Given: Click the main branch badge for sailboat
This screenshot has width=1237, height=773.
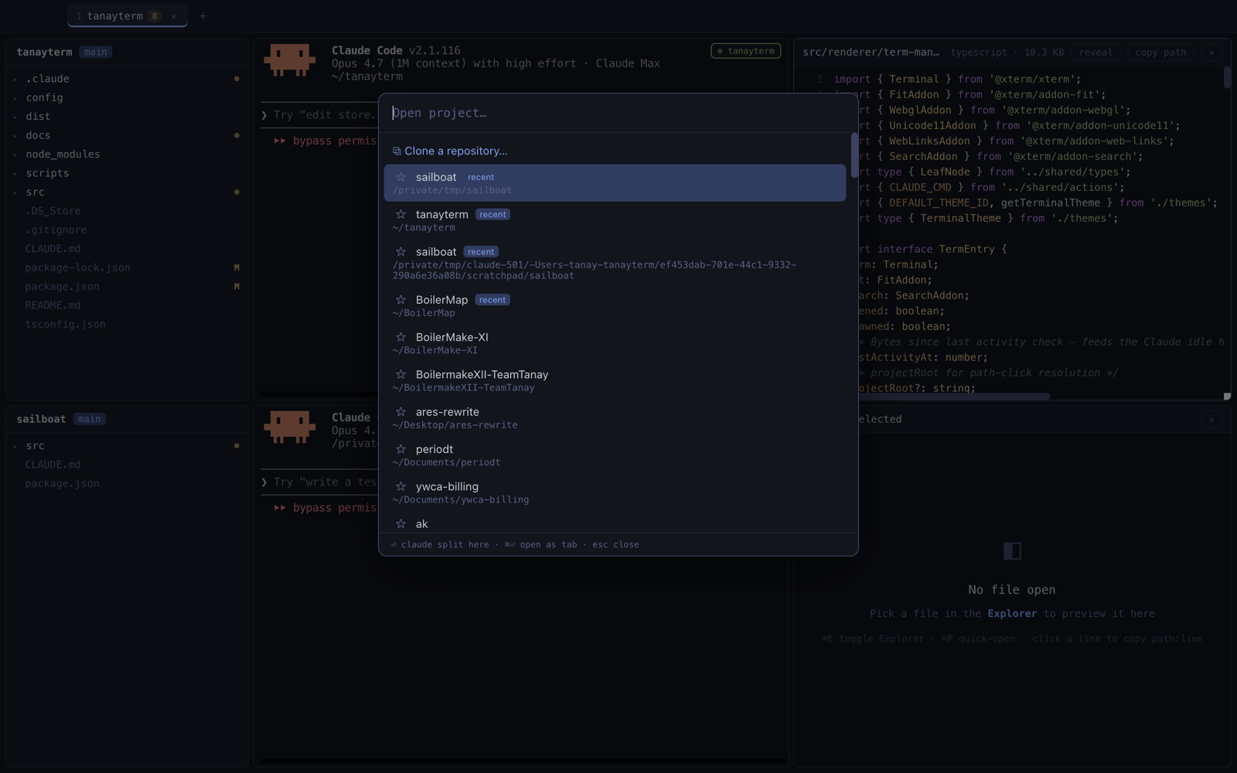Looking at the screenshot, I should 90,419.
